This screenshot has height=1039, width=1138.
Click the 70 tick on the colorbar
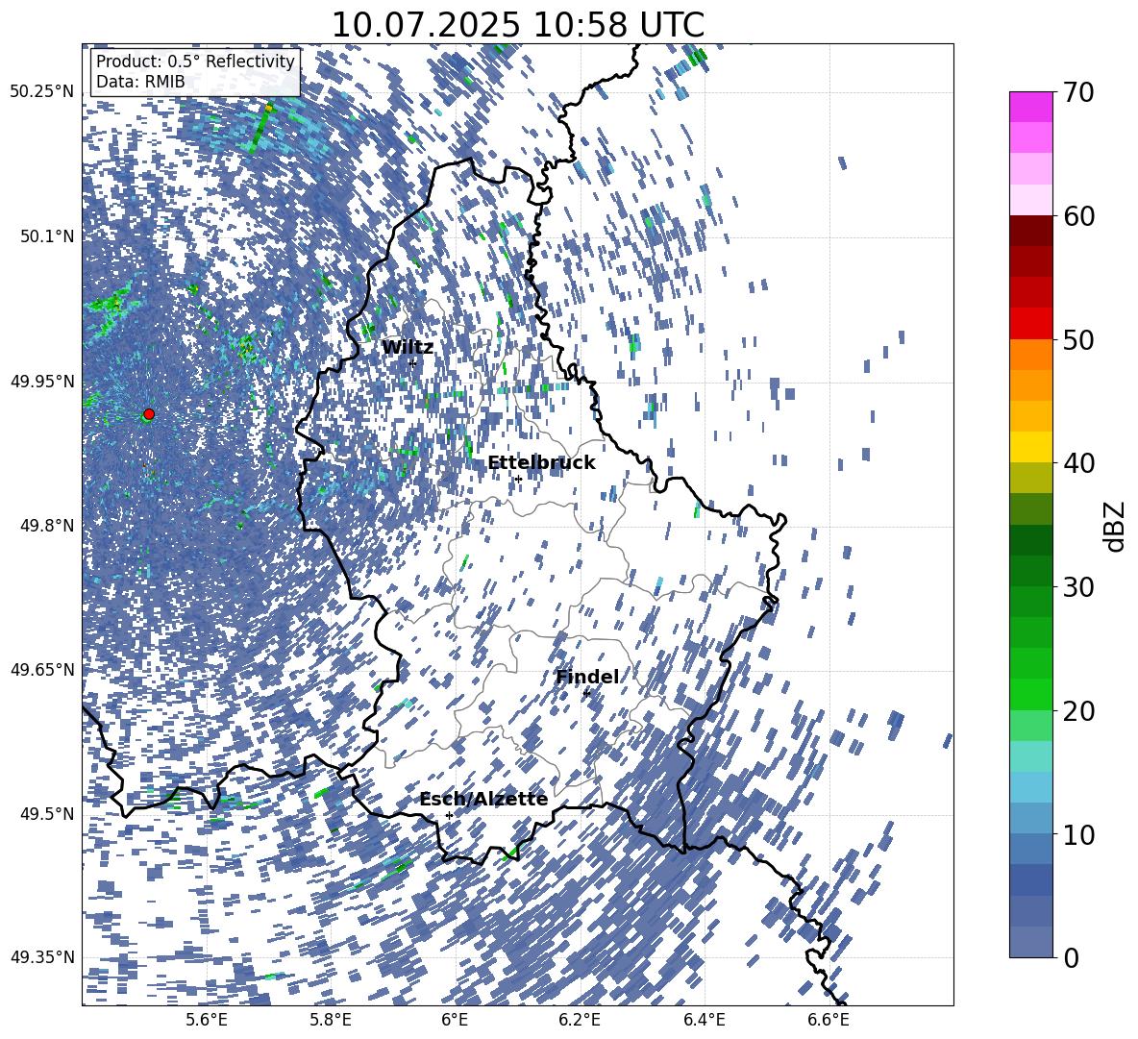(1078, 93)
